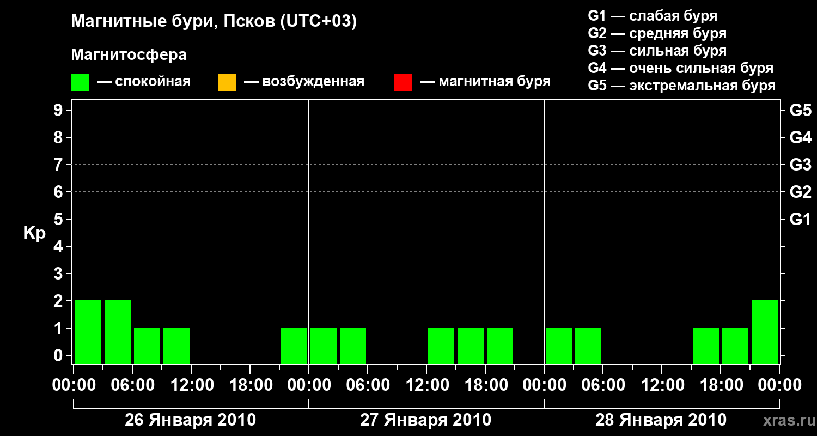This screenshot has width=817, height=436.
Task: Click the '06:00' time label under 27 January
Action: pyautogui.click(x=368, y=385)
